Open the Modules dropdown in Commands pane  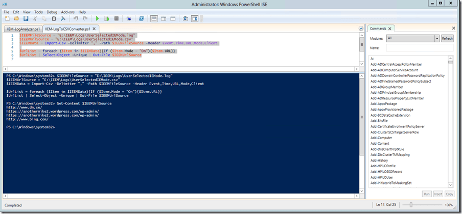tap(436, 38)
